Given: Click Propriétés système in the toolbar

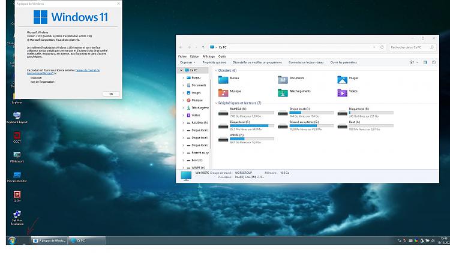Looking at the screenshot, I should tap(214, 62).
